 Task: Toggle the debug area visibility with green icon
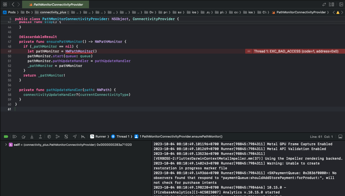coord(6,136)
